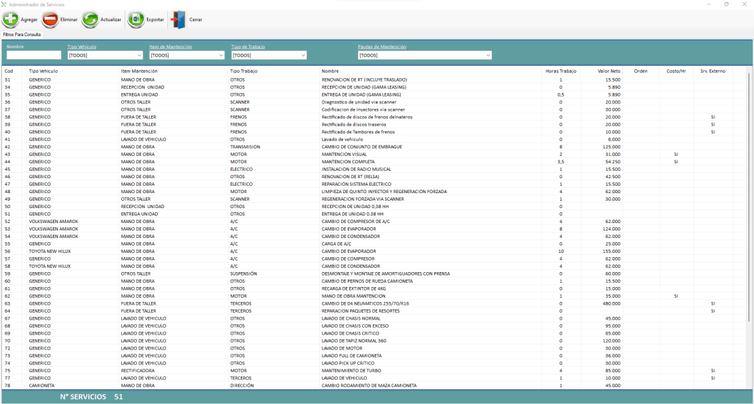Click the green Agregar plus icon
754x404 pixels.
11,20
